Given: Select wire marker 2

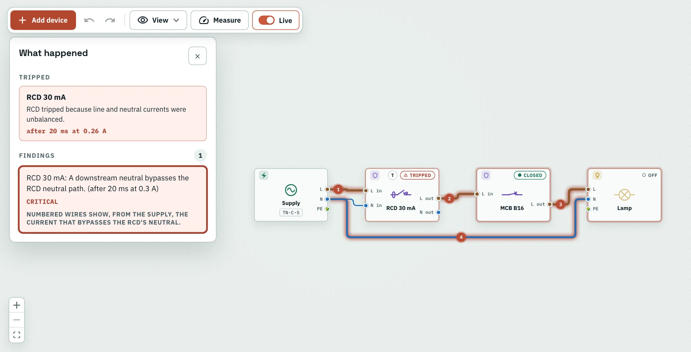Looking at the screenshot, I should (449, 198).
